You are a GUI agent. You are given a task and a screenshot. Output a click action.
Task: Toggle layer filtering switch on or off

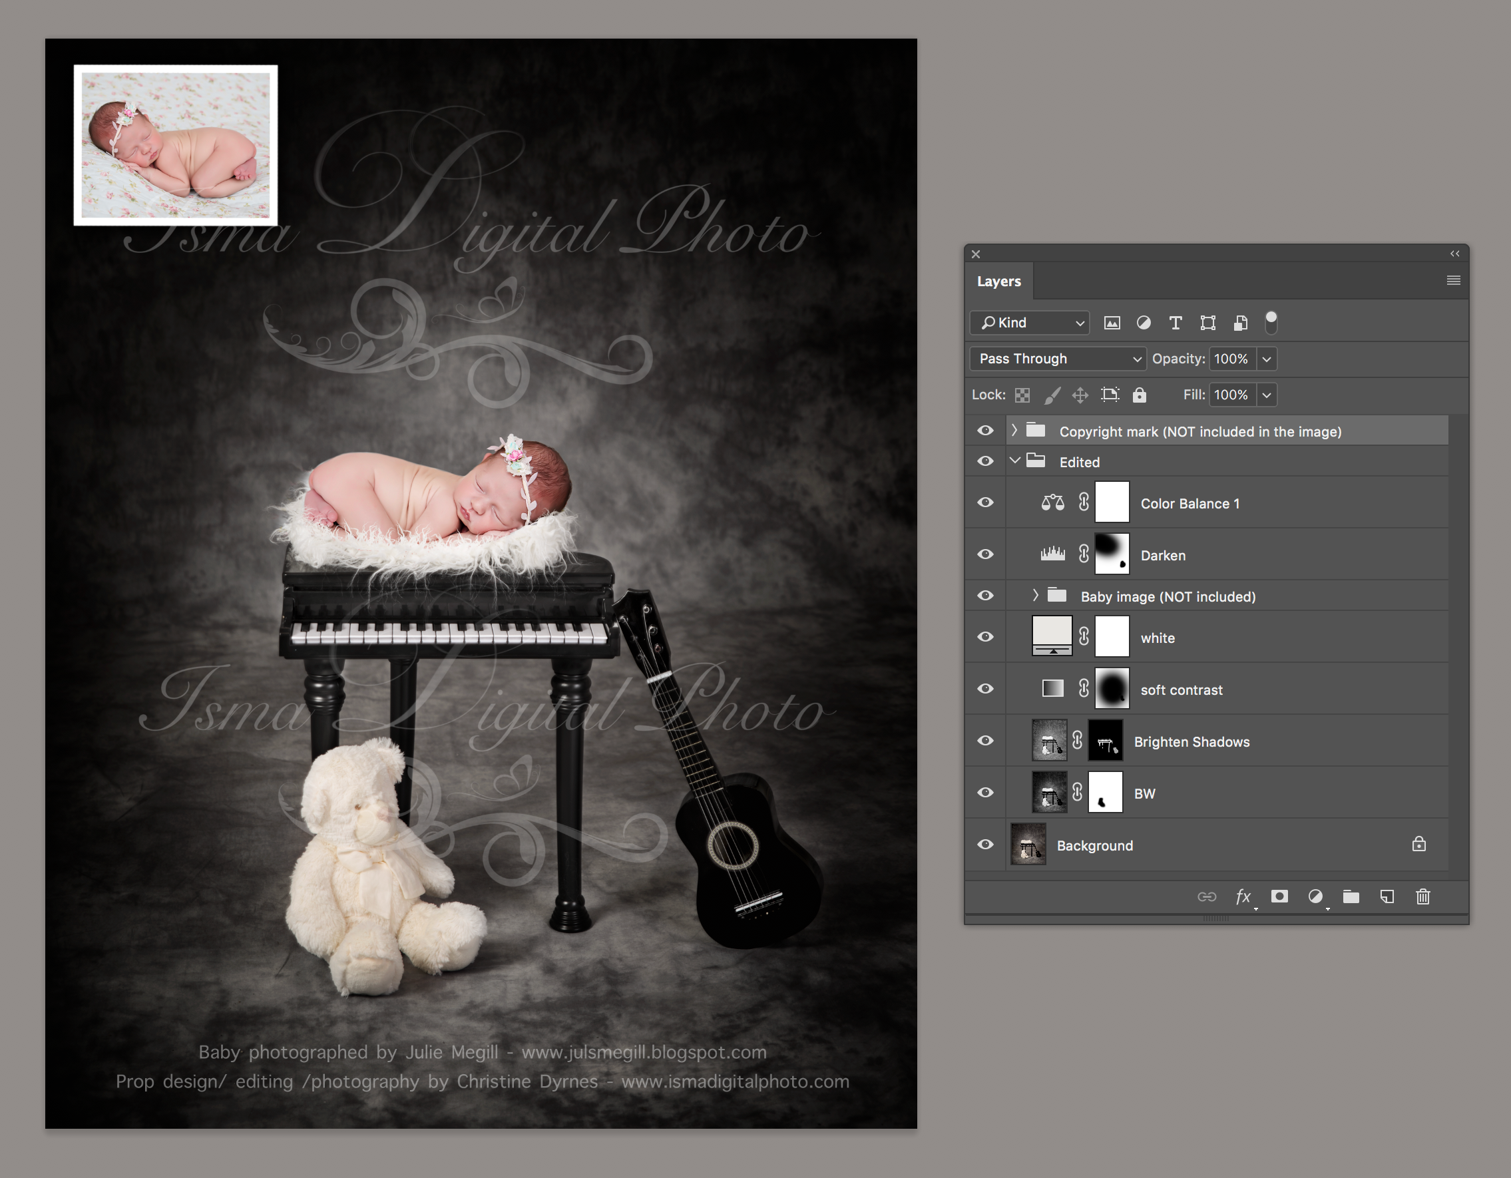(1271, 322)
